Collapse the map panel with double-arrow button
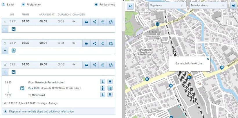Viewport: 238px width, 118px height. point(130,6)
